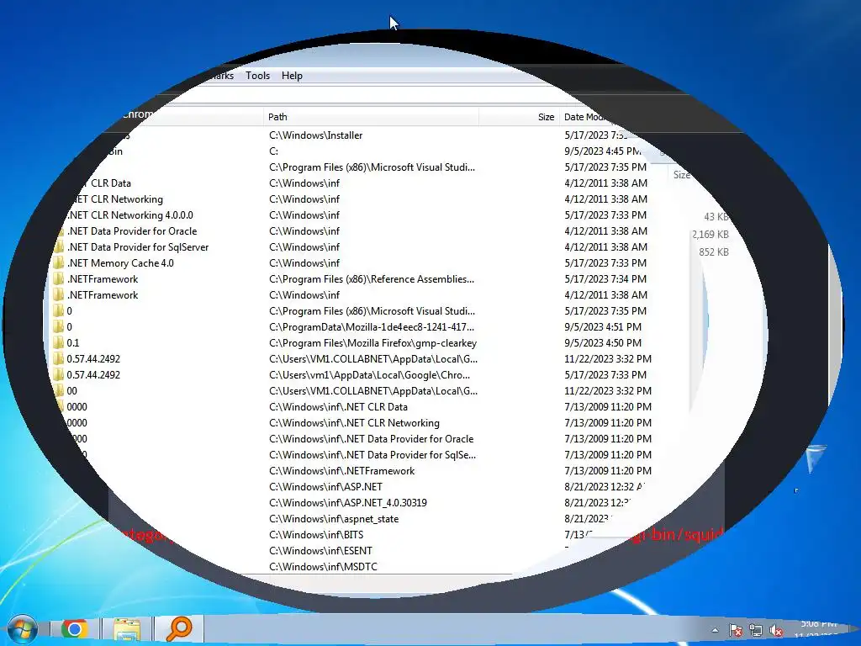Image resolution: width=861 pixels, height=646 pixels.
Task: Open the Windows Start menu orb
Action: click(x=22, y=629)
